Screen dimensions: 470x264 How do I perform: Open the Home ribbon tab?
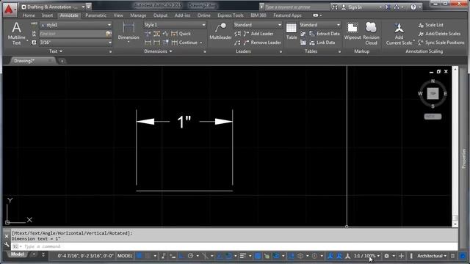[29, 15]
